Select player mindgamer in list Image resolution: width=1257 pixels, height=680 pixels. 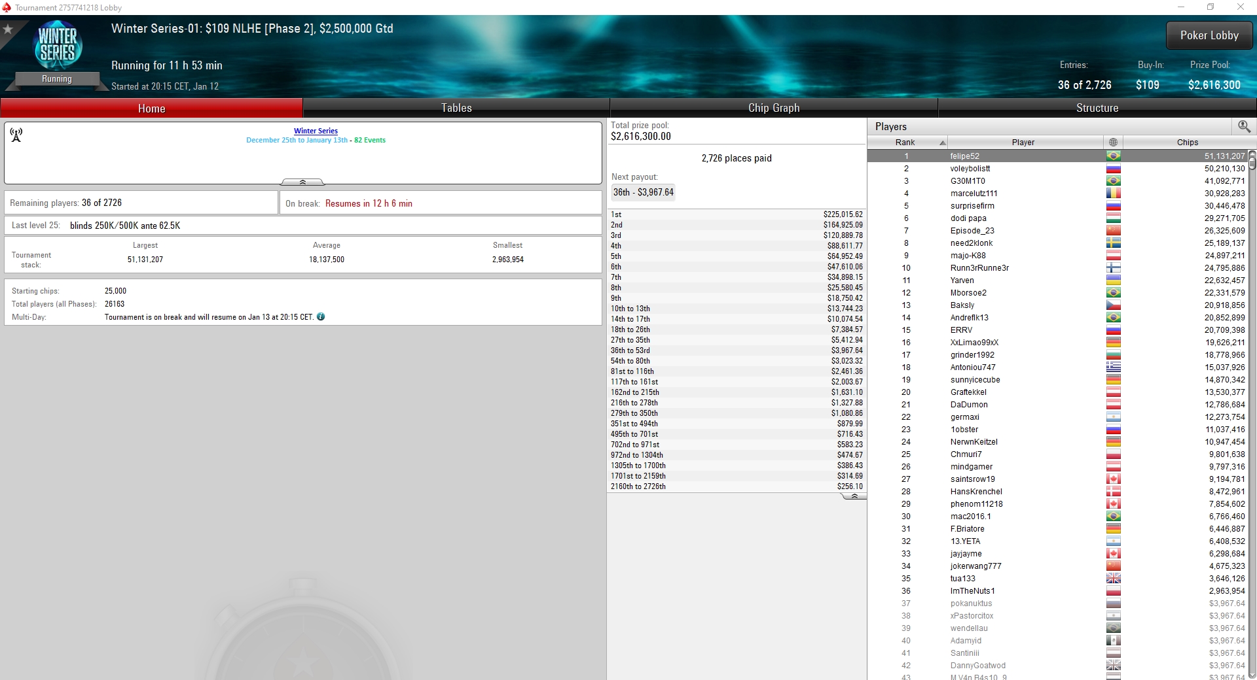click(x=1058, y=467)
